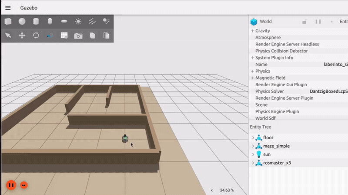Viewport: 348px width, 195px height.
Task: Select the World Sdf row
Action: pos(299,118)
